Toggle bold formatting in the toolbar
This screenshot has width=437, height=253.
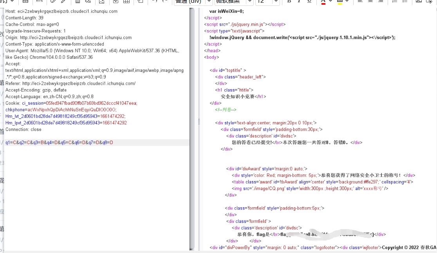pyautogui.click(x=289, y=2)
